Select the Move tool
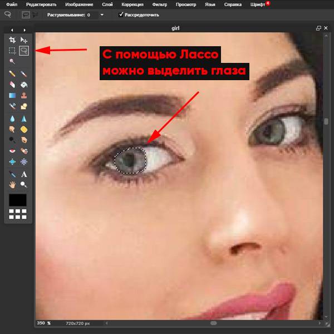 tap(24, 40)
